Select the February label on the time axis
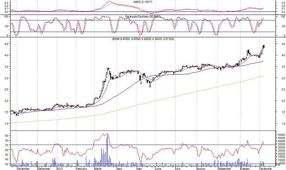The image size is (286, 170). point(82,169)
